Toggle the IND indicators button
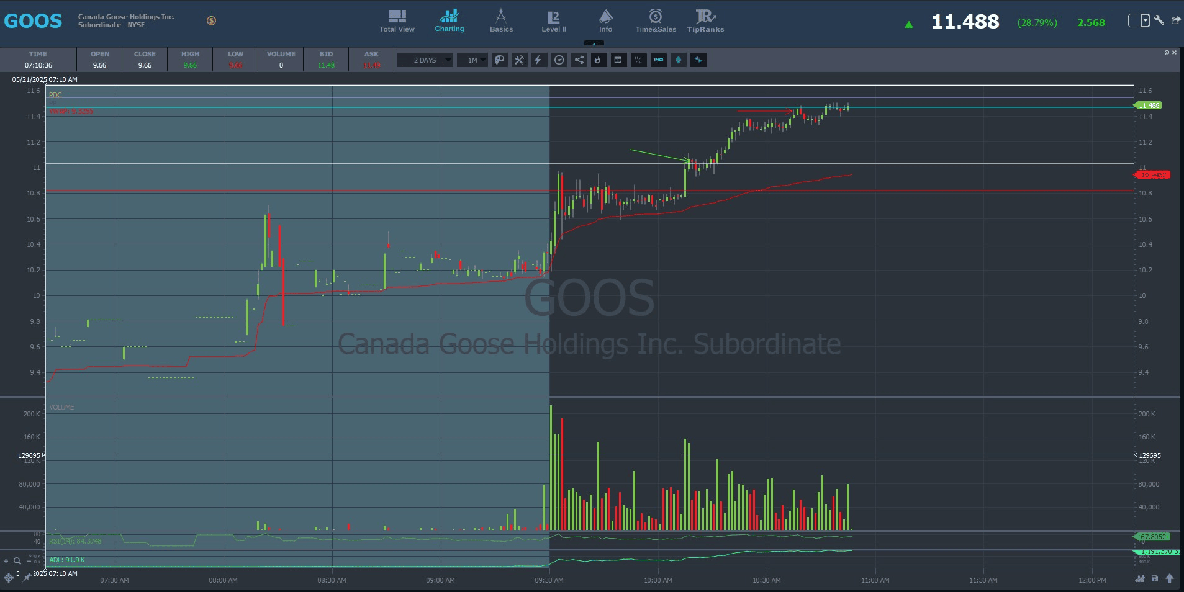 tap(659, 60)
